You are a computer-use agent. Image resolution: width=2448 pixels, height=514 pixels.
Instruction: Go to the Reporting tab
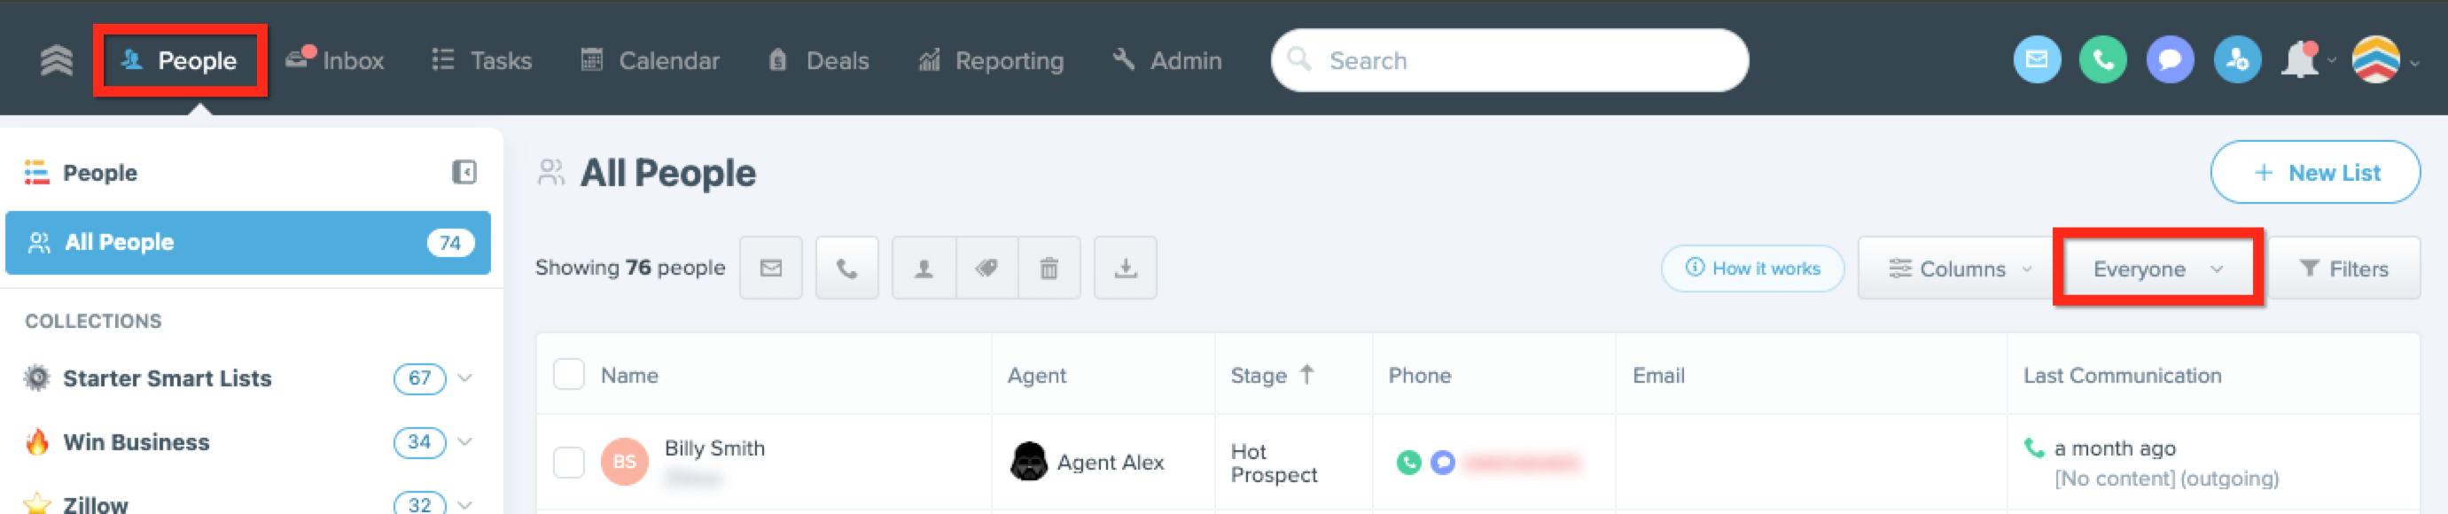[990, 61]
